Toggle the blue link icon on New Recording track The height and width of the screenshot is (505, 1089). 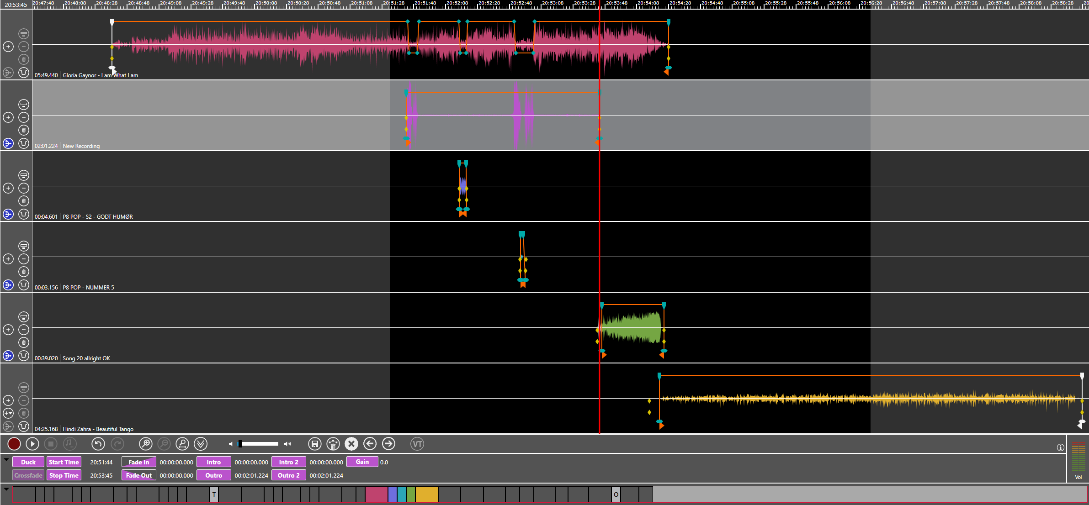[8, 143]
